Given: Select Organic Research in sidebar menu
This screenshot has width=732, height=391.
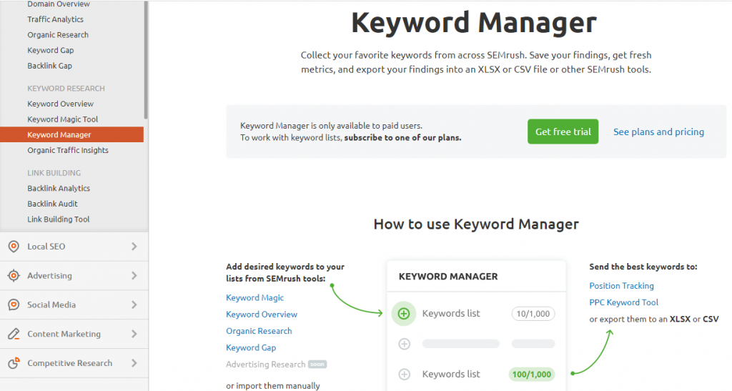Looking at the screenshot, I should [x=58, y=34].
